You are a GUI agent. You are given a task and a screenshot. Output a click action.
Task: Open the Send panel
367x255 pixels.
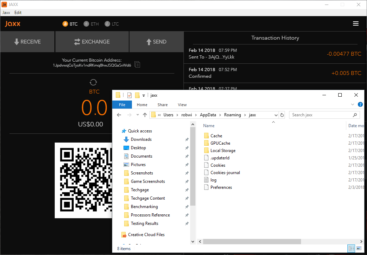pos(156,42)
